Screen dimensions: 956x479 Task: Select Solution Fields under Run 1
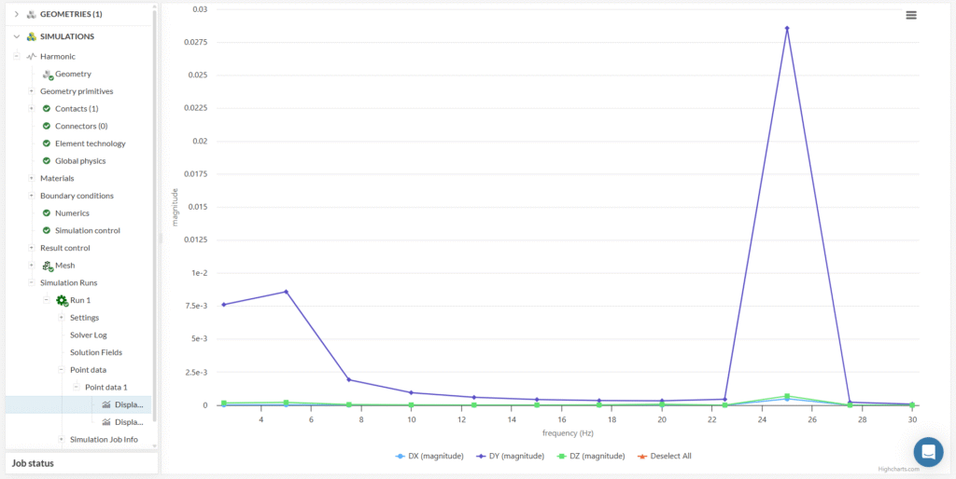pos(95,352)
